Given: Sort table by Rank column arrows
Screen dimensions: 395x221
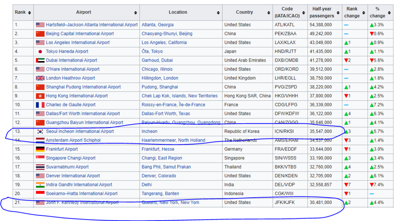Looking at the screenshot, I should [x=30, y=13].
